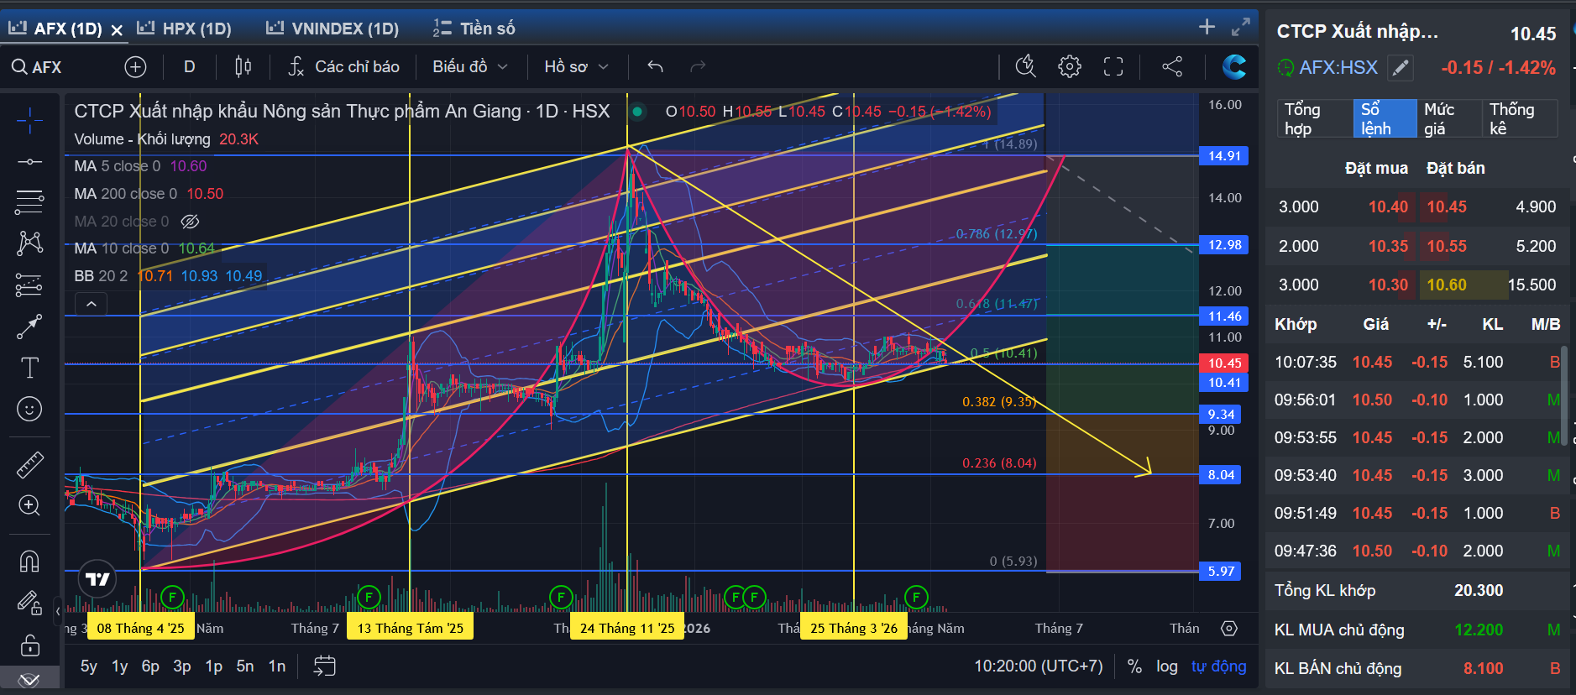The width and height of the screenshot is (1576, 695).
Task: Click the 14.91 price level label
Action: pyautogui.click(x=1224, y=156)
